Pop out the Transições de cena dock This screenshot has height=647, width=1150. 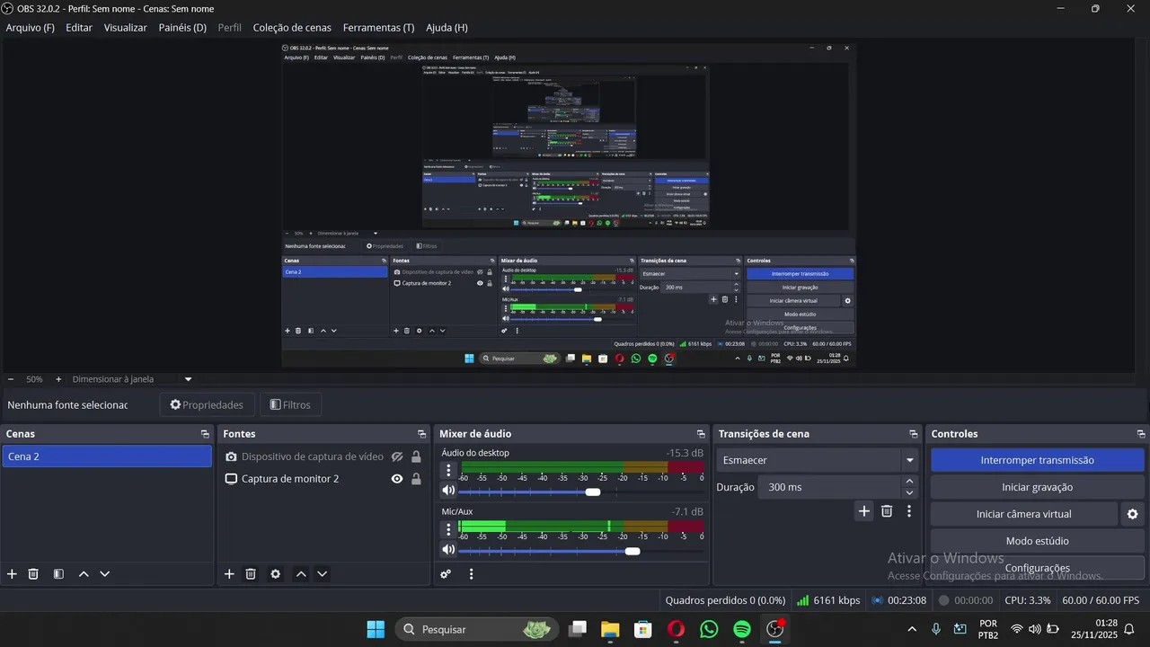click(x=914, y=434)
